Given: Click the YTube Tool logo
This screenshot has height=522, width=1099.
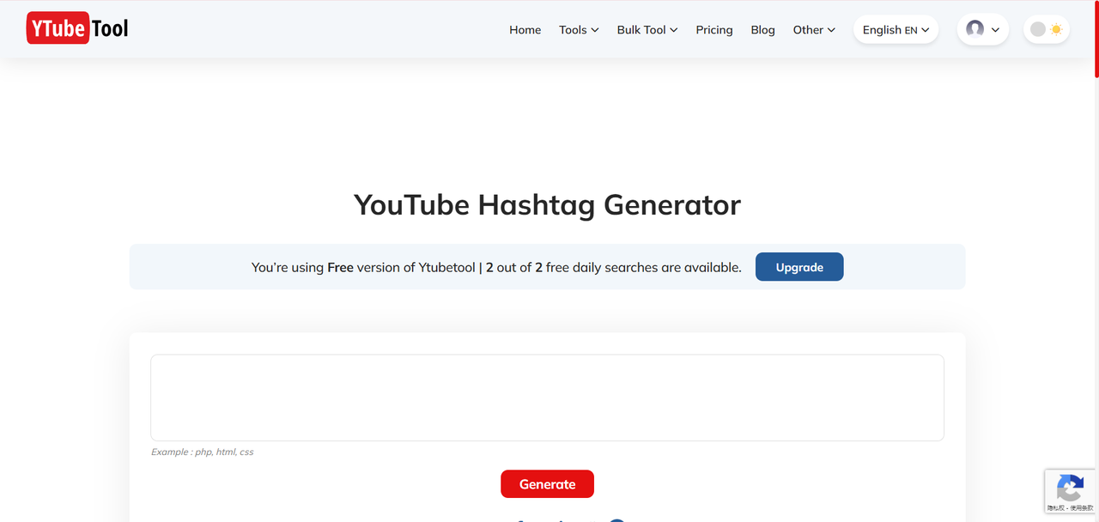Looking at the screenshot, I should pos(77,28).
